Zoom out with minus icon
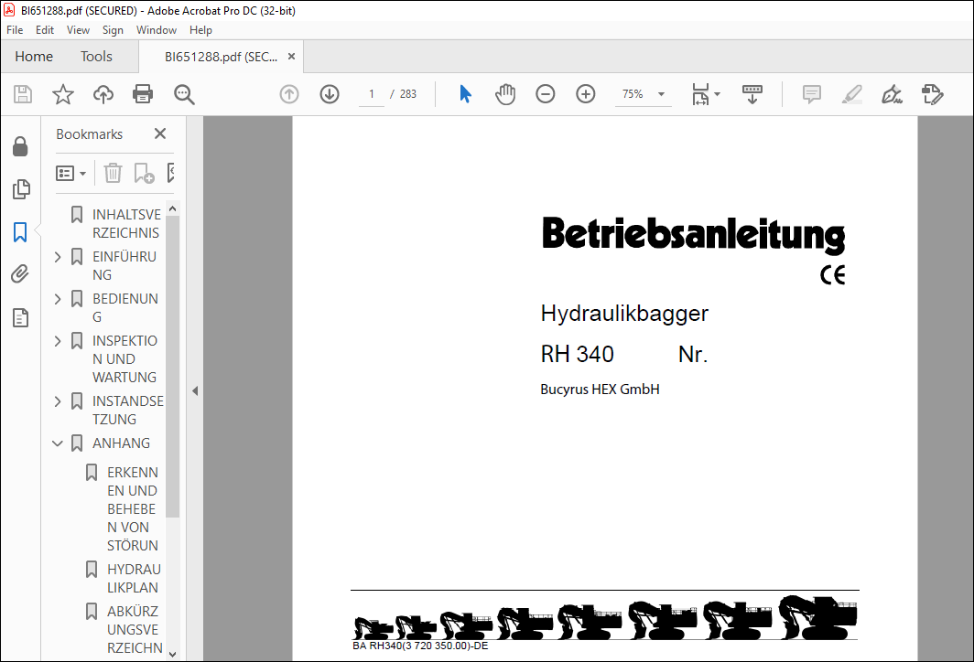 (545, 94)
